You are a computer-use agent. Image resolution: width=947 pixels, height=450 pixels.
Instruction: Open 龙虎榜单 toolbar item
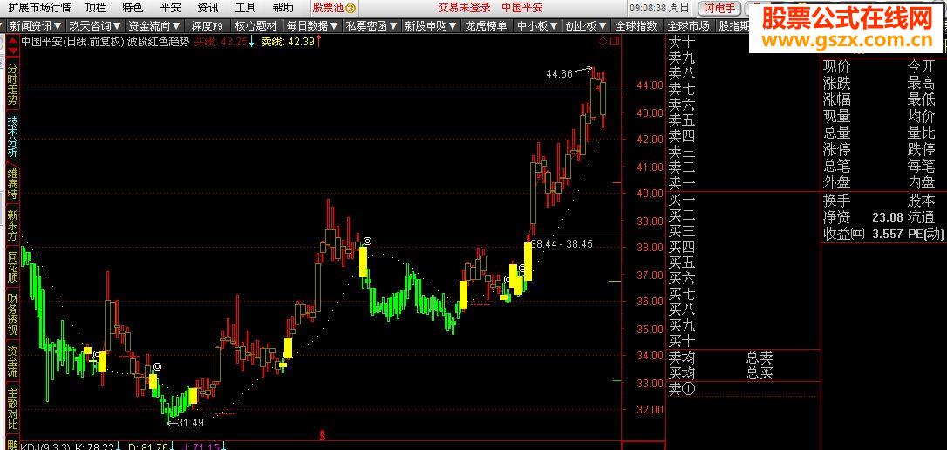click(487, 26)
